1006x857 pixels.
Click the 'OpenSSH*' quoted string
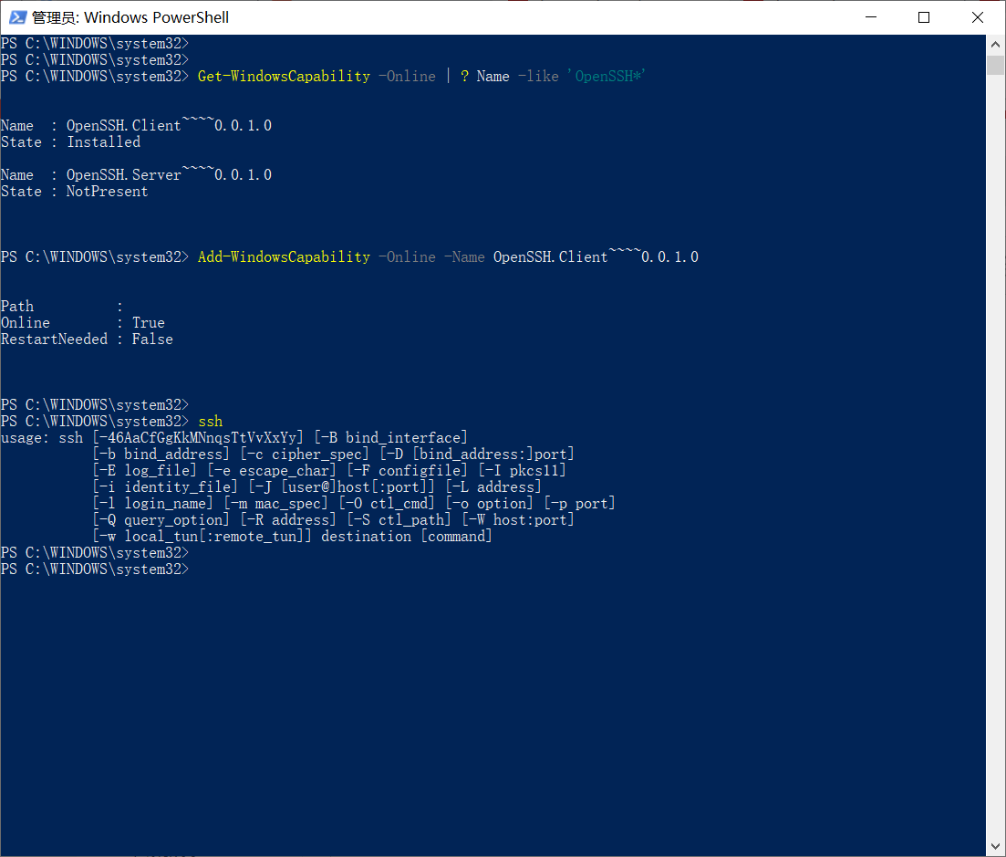tap(607, 76)
